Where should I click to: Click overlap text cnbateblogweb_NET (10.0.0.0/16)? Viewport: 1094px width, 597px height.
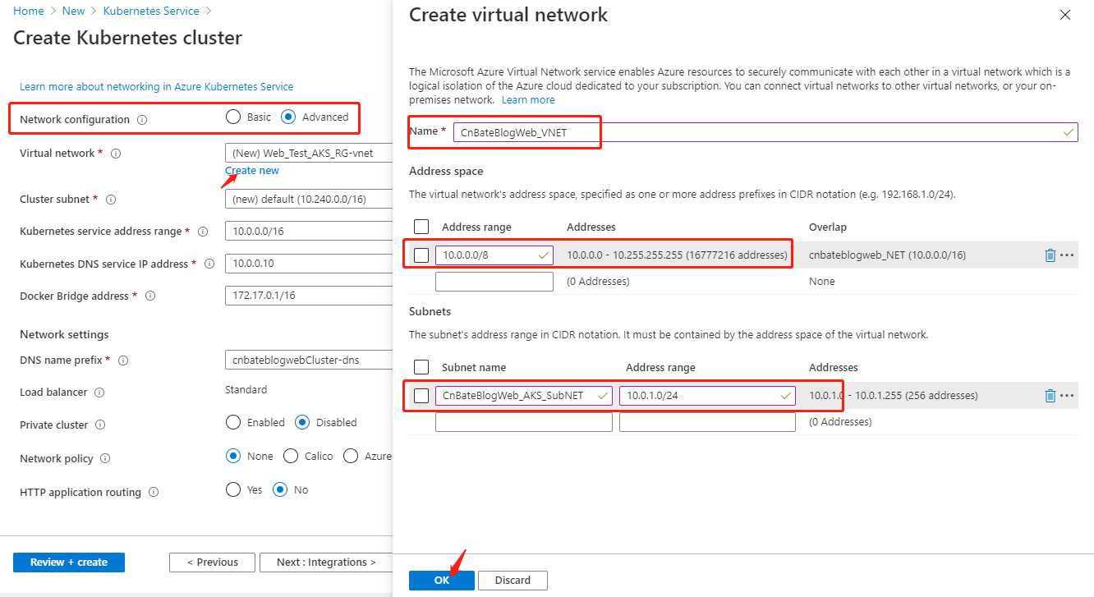tap(887, 255)
